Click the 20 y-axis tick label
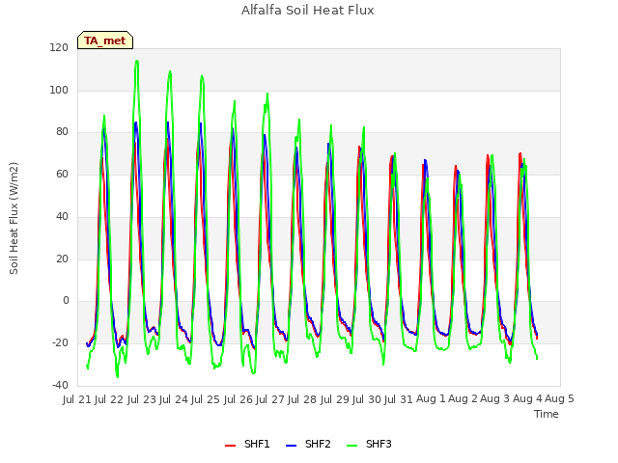618x463 pixels. tap(62, 259)
